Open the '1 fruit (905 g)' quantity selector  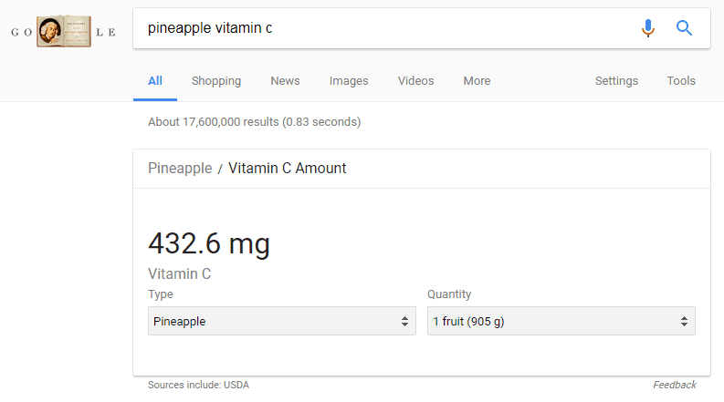(x=561, y=321)
